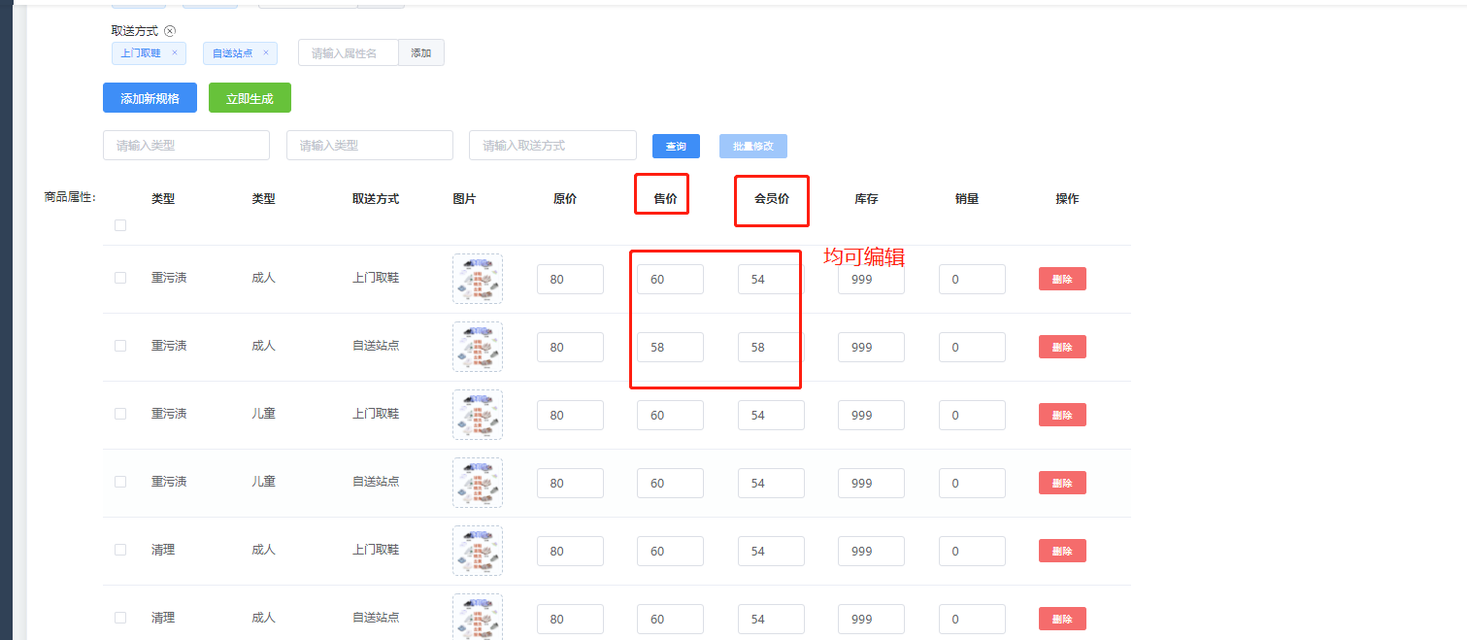
Task: Click the 售价 field showing 58
Action: [670, 347]
